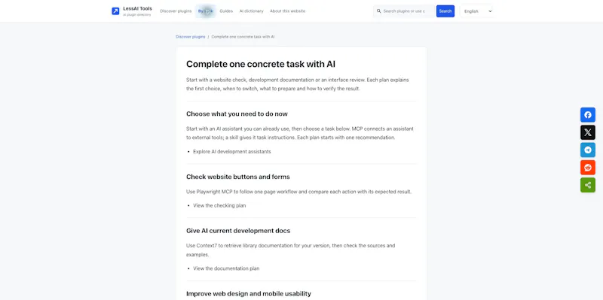Click Improve web design and mobile usability heading

pyautogui.click(x=249, y=294)
